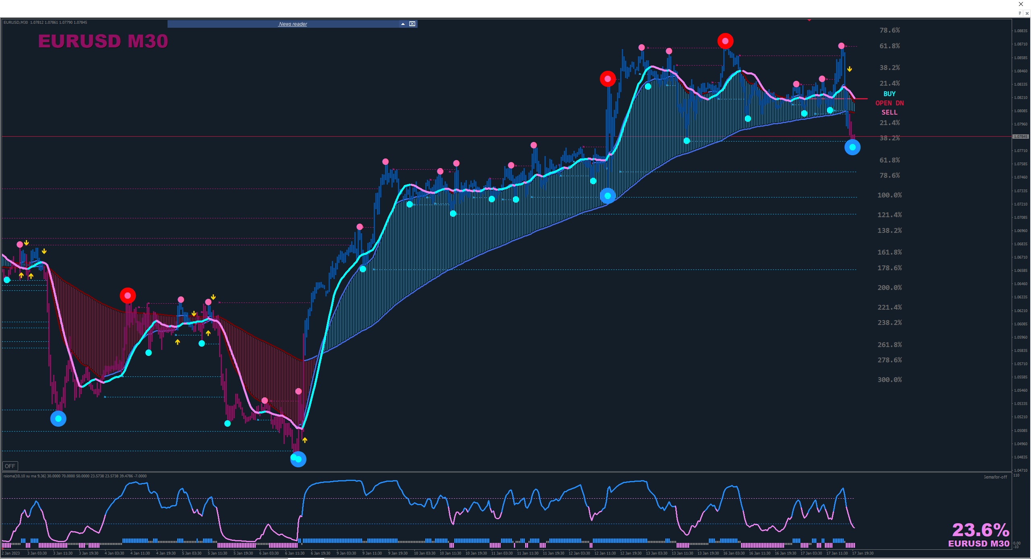The height and width of the screenshot is (559, 1031).
Task: Click the current price tag 1.07845
Action: pos(1021,137)
